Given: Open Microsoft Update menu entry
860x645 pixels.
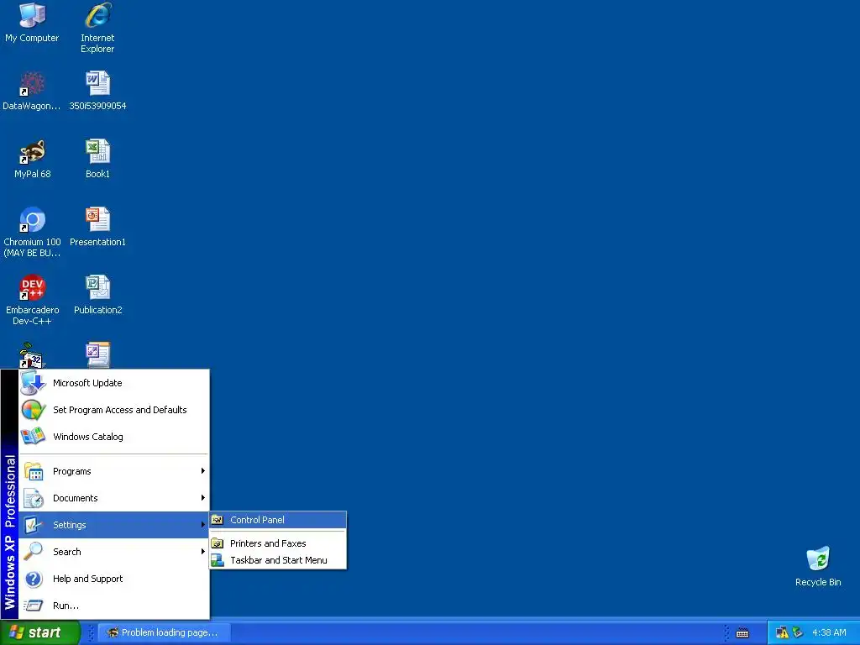Looking at the screenshot, I should [114, 383].
